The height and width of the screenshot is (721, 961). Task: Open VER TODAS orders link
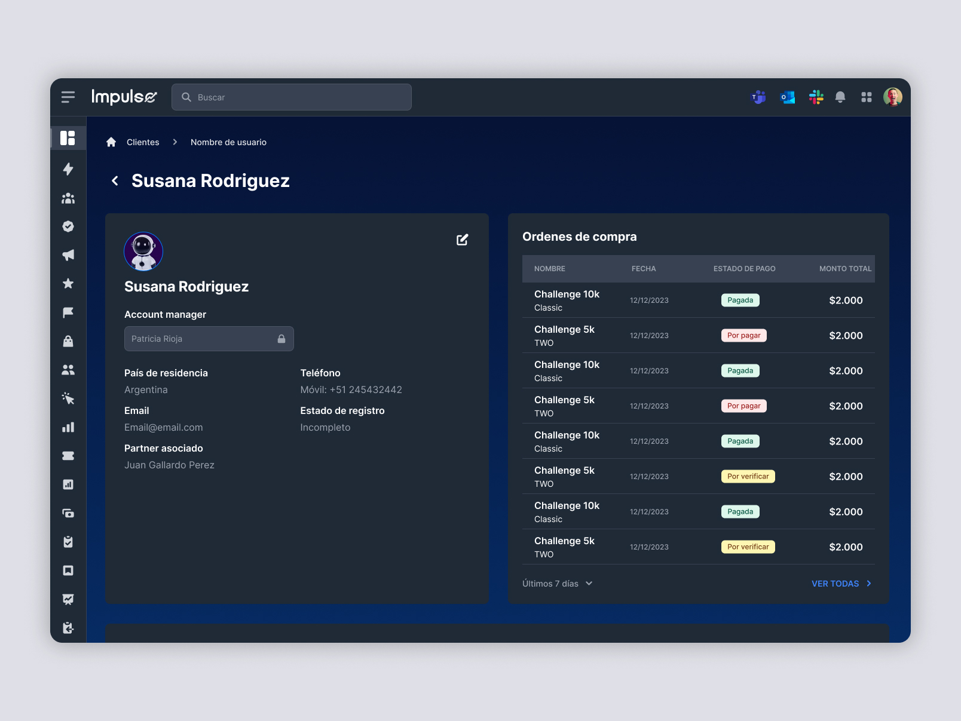coord(841,584)
